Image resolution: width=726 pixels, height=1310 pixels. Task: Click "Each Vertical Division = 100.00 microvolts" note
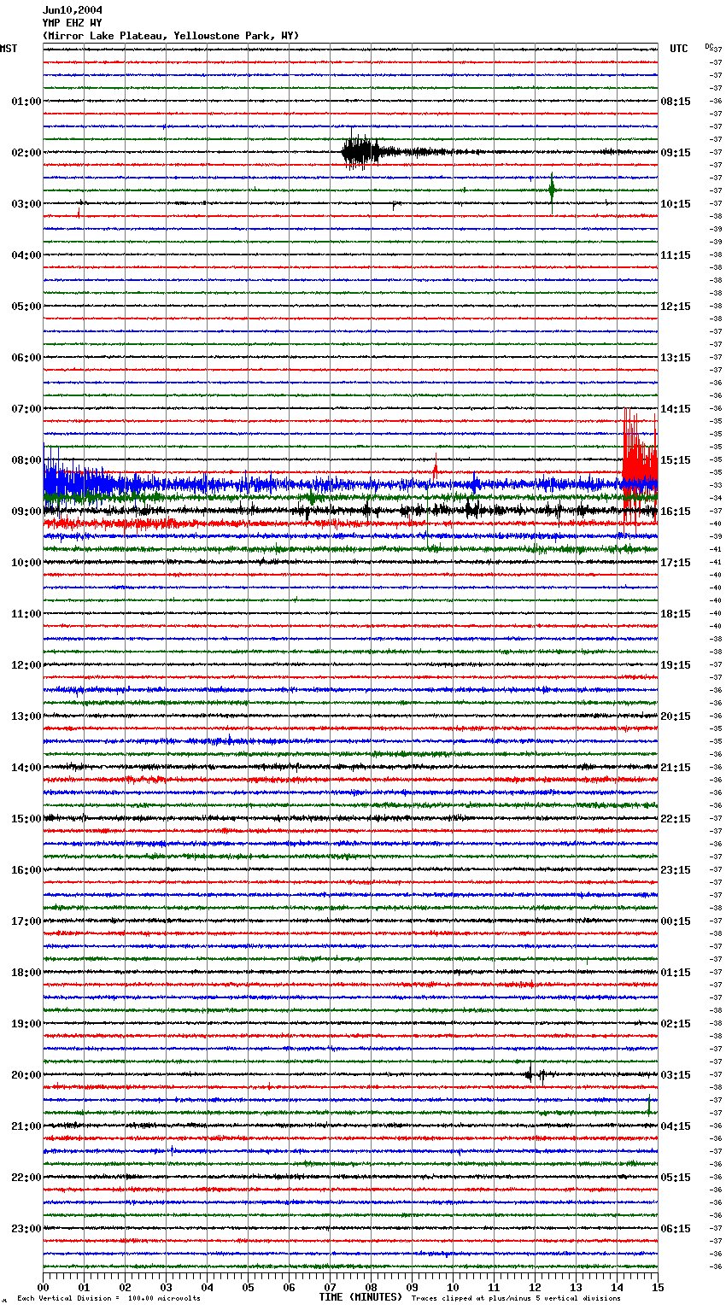(108, 1298)
